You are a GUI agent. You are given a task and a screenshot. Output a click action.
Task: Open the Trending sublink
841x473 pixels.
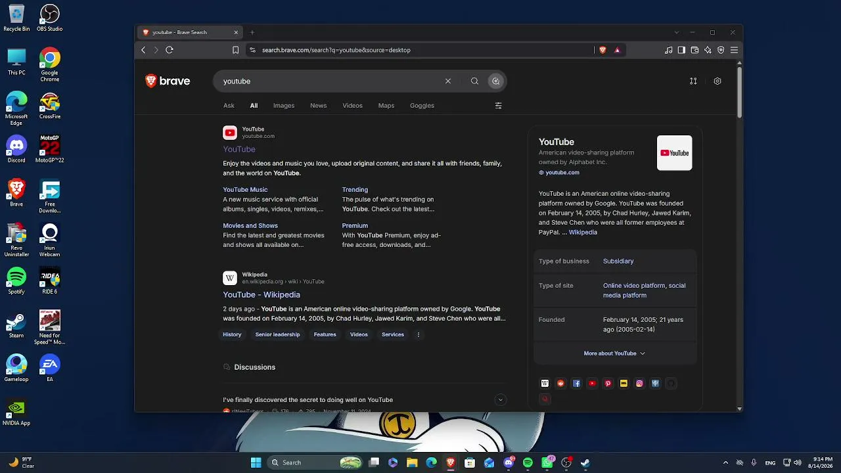tap(355, 190)
